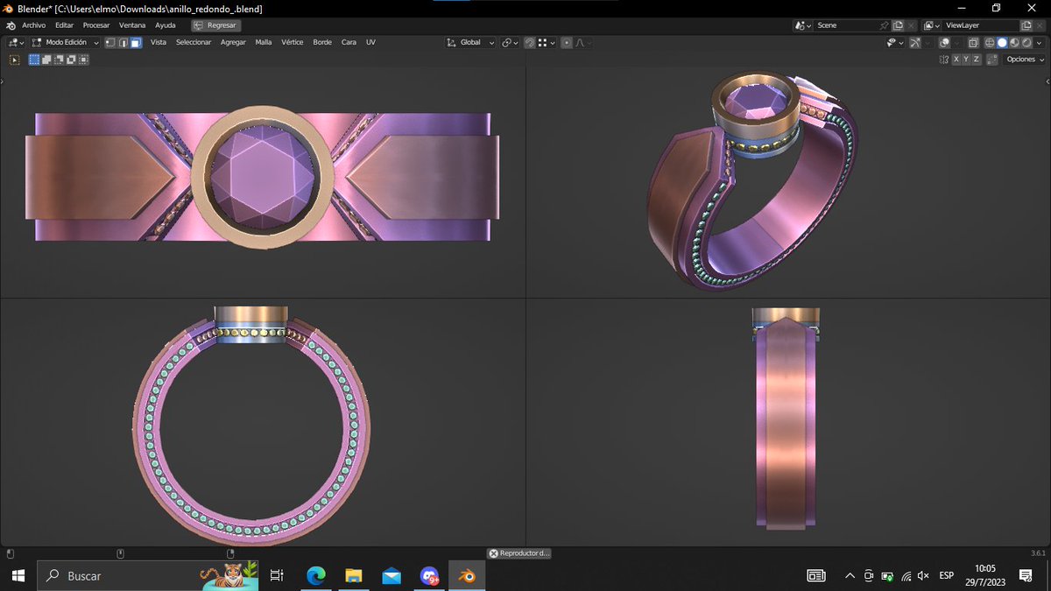Open the Procesar menu
This screenshot has height=591, width=1051.
96,25
